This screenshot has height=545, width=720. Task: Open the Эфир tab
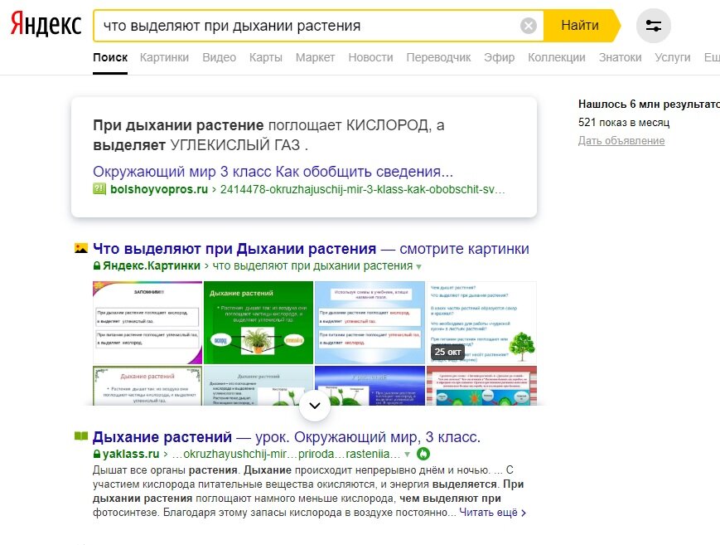point(499,57)
